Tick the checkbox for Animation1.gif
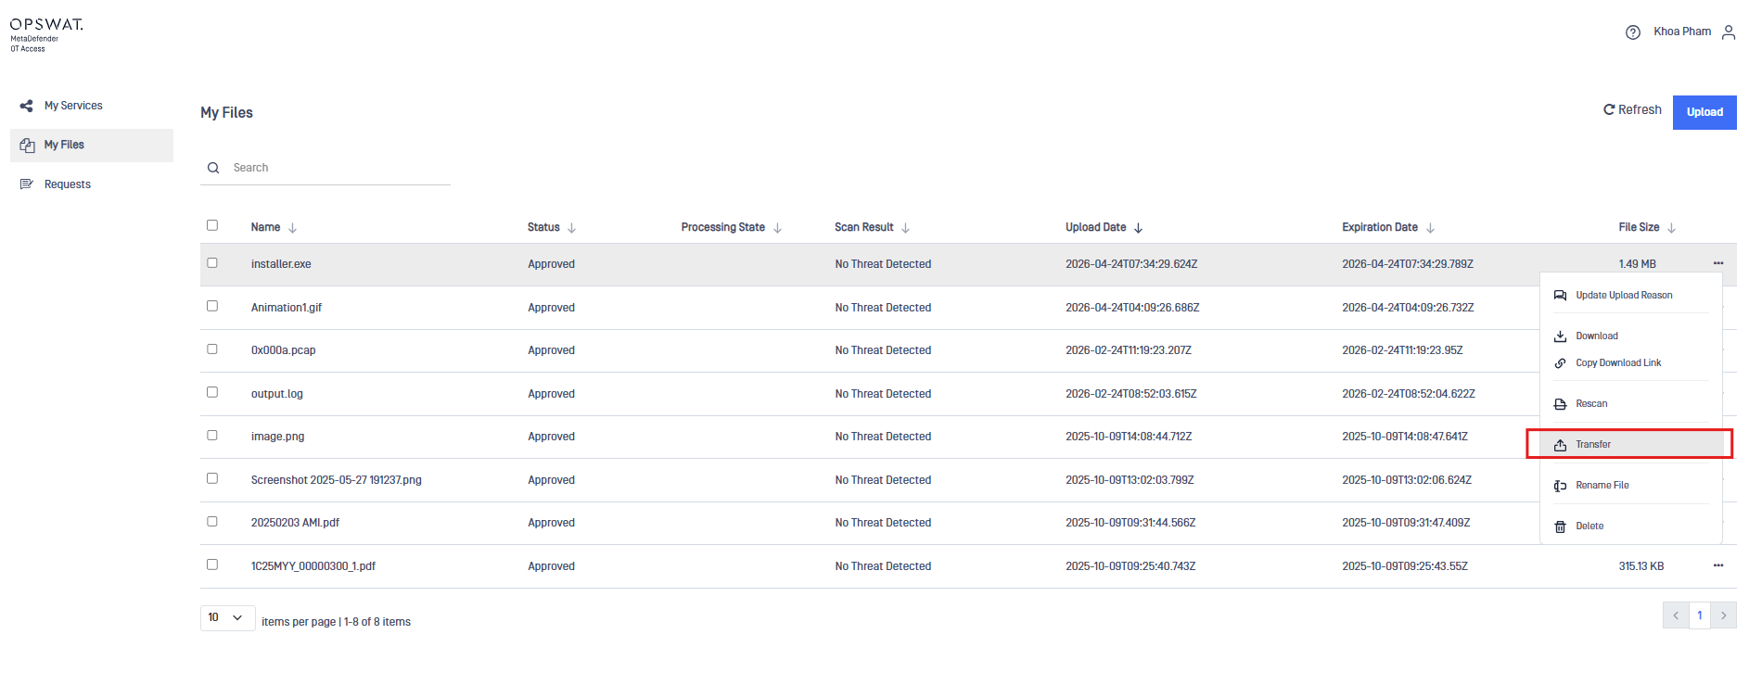The height and width of the screenshot is (685, 1749). pos(212,306)
